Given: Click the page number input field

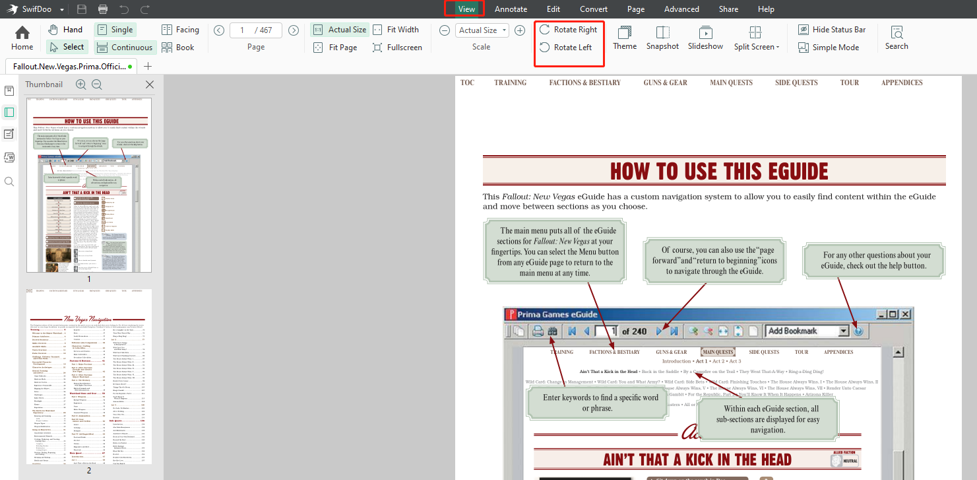Looking at the screenshot, I should point(256,30).
